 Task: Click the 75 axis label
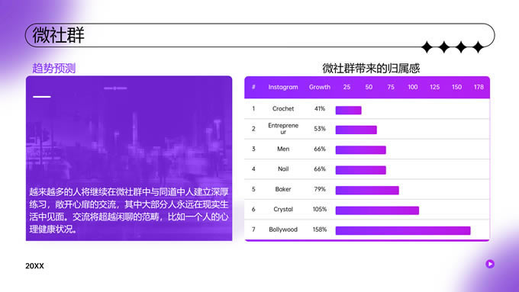(391, 87)
